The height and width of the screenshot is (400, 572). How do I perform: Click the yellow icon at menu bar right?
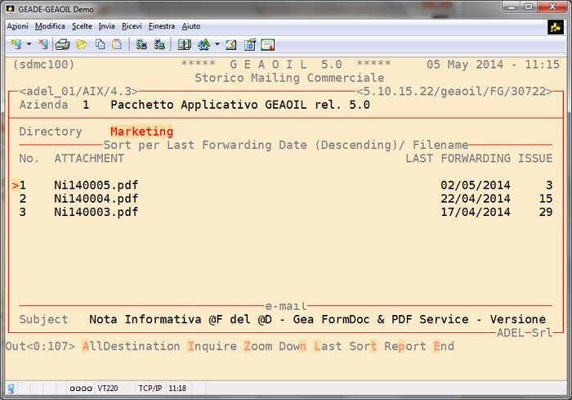pos(556,27)
